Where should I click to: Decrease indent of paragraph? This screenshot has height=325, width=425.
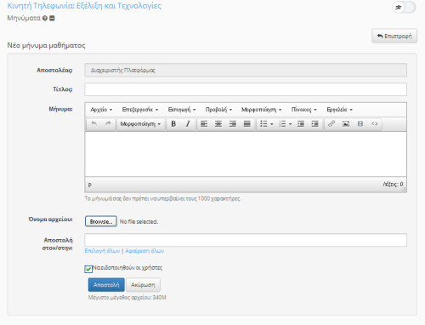point(301,124)
